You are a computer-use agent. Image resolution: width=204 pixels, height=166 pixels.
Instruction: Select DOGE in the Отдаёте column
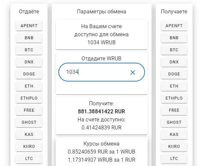[29, 74]
